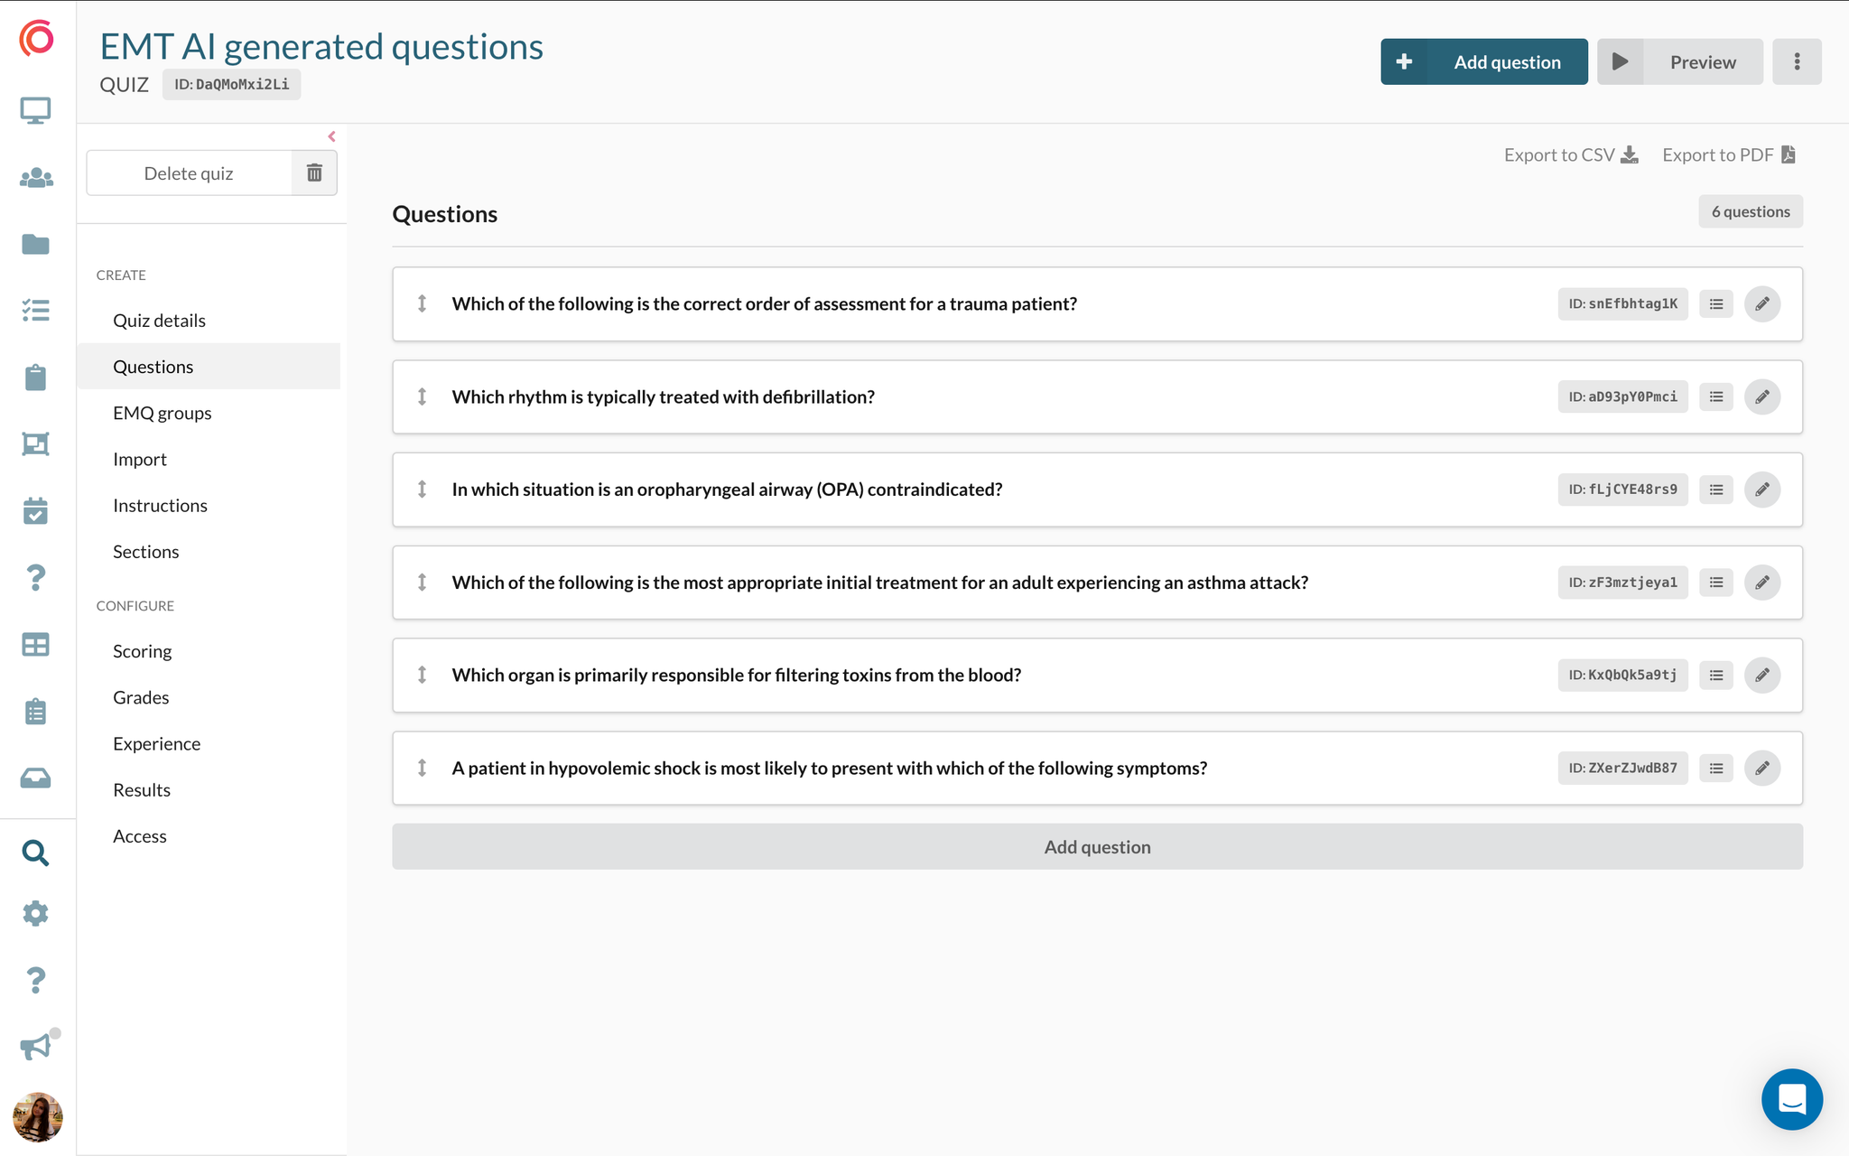Viewport: 1849px width, 1156px height.
Task: Open the chat support bubble
Action: pyautogui.click(x=1792, y=1099)
